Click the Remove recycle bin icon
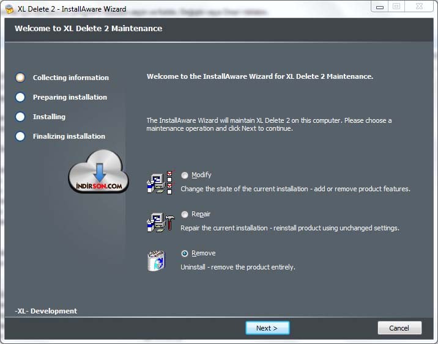 (x=157, y=261)
